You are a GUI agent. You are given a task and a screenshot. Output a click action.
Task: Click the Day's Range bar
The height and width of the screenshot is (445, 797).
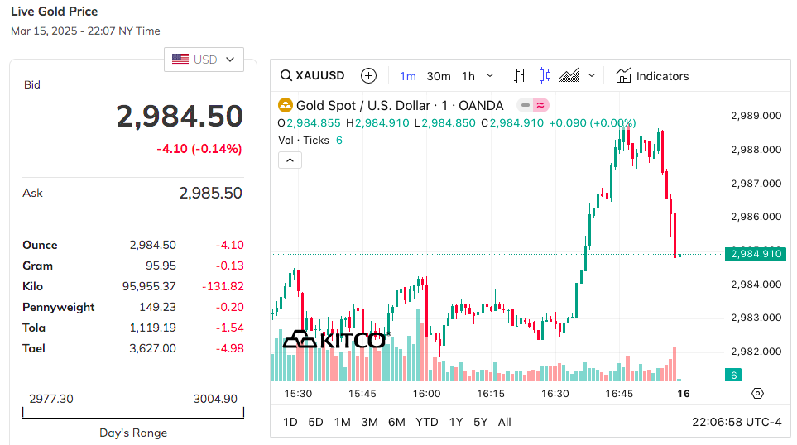point(133,412)
